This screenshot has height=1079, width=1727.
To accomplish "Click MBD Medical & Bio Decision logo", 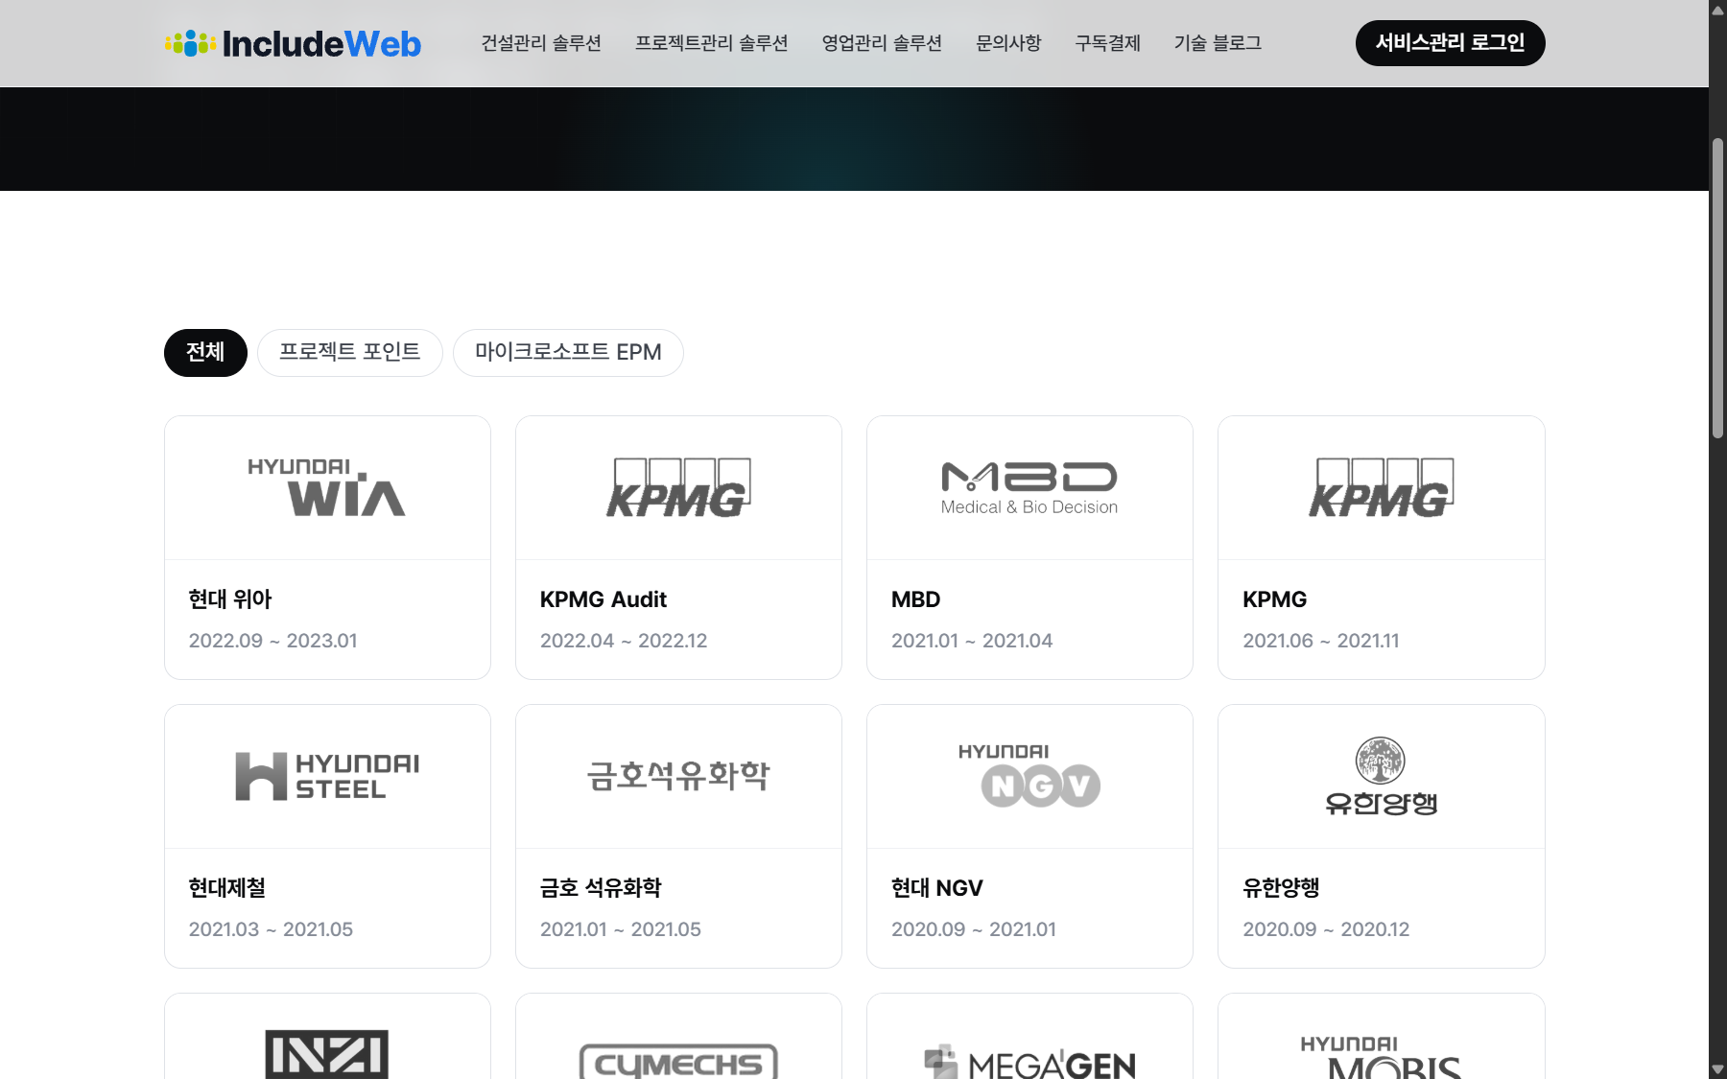I will [1029, 488].
